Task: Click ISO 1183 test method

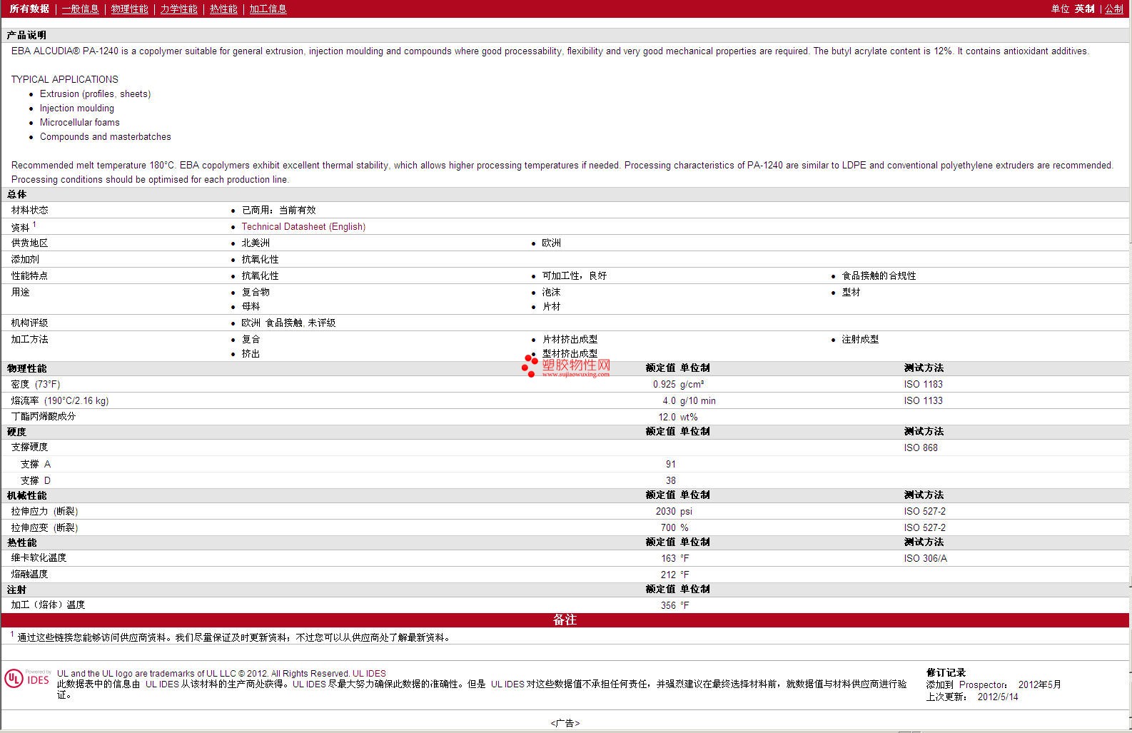Action: [x=923, y=384]
